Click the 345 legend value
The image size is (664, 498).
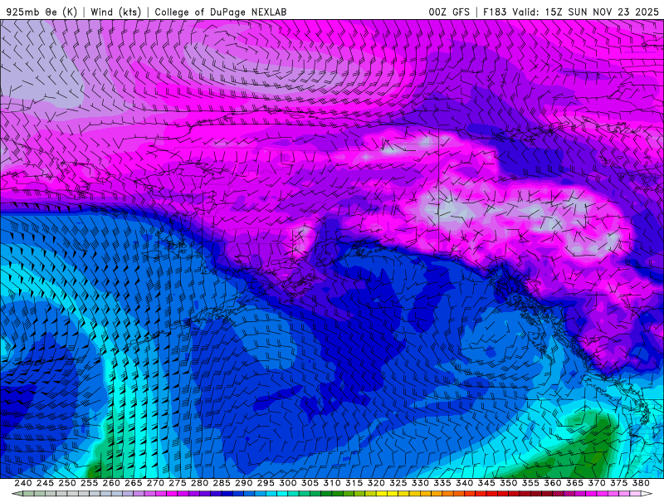tap(486, 483)
